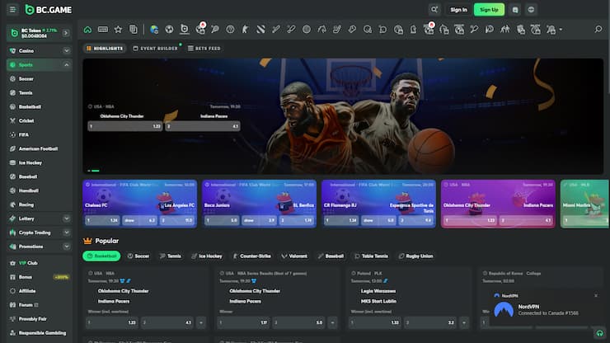This screenshot has width=610, height=343.
Task: Bet on Oklahoma City Thunder in the banner
Action: tap(124, 126)
